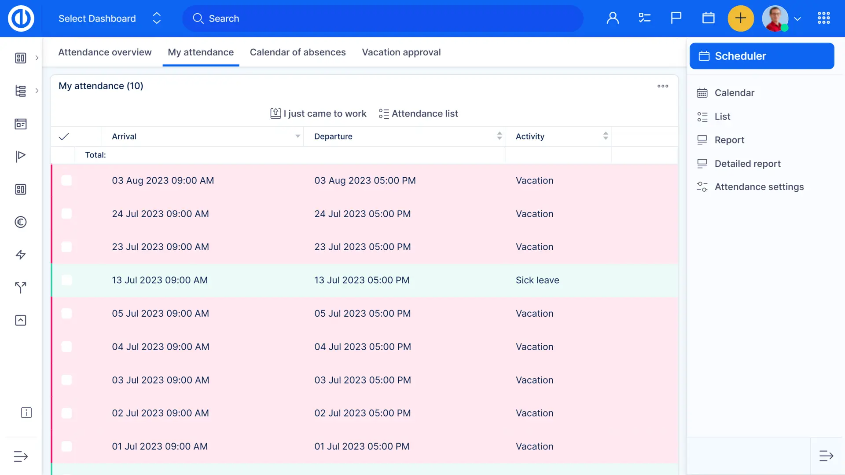Click the yellow plus add button
The width and height of the screenshot is (845, 475).
click(740, 18)
